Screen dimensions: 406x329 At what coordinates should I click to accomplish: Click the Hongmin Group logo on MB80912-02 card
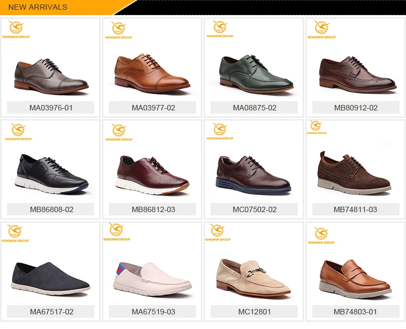tap(322, 30)
